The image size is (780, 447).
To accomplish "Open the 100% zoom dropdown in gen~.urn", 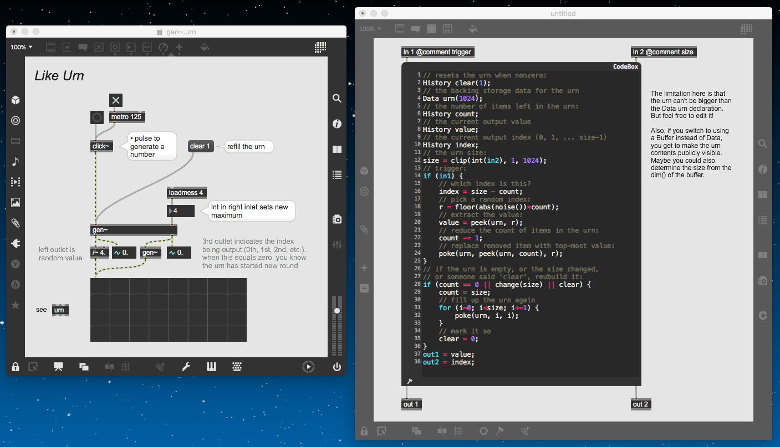I will (22, 48).
